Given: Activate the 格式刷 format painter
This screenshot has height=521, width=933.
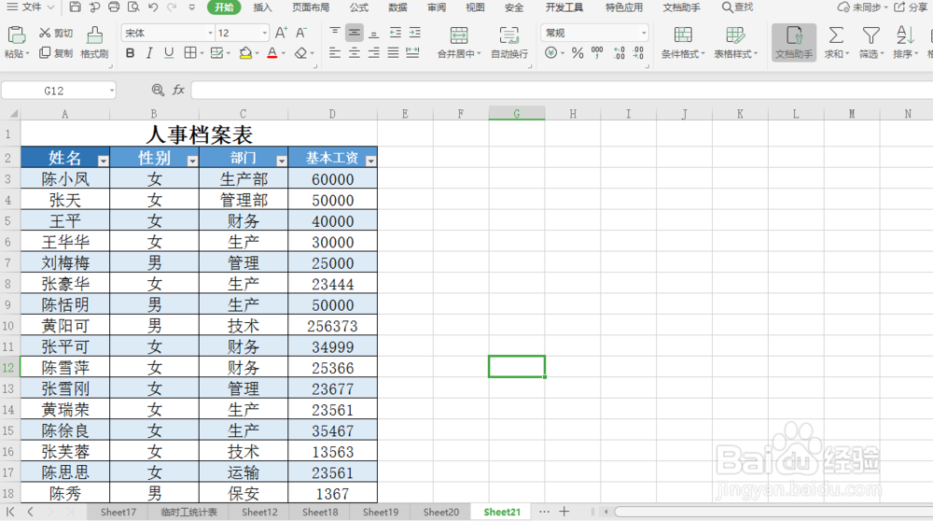Looking at the screenshot, I should [94, 42].
